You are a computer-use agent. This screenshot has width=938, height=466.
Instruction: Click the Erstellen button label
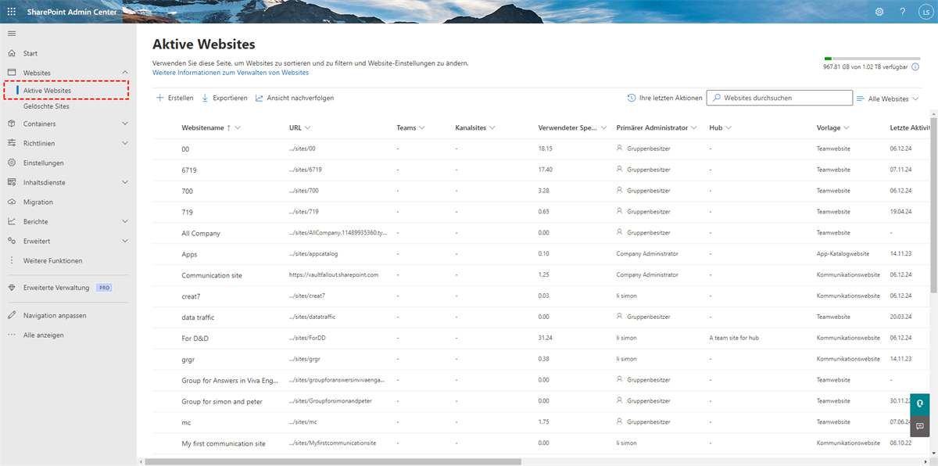pyautogui.click(x=181, y=98)
